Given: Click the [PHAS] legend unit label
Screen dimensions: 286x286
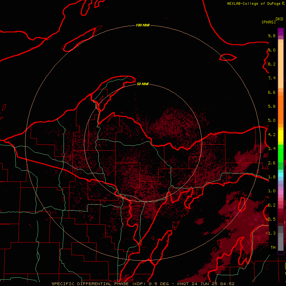Looking at the screenshot, I should [269, 22].
